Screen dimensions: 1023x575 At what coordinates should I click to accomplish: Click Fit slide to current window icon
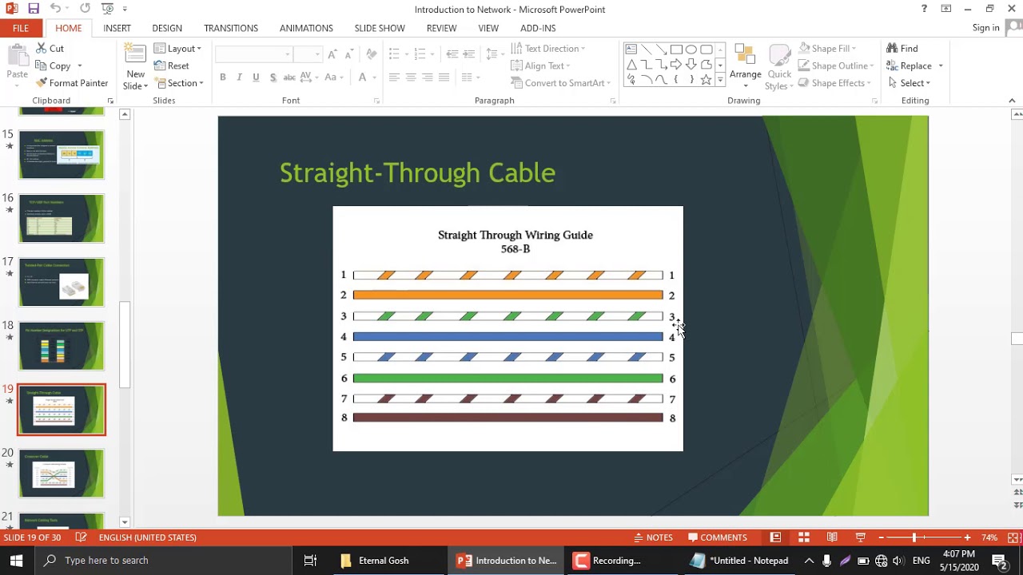(1013, 537)
